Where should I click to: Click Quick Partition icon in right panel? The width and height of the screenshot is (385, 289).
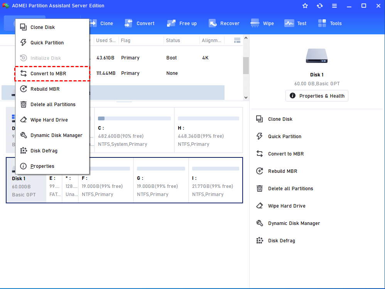tap(260, 136)
